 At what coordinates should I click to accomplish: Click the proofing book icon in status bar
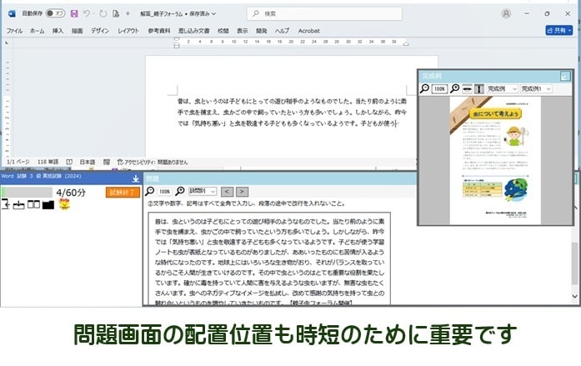[x=69, y=162]
